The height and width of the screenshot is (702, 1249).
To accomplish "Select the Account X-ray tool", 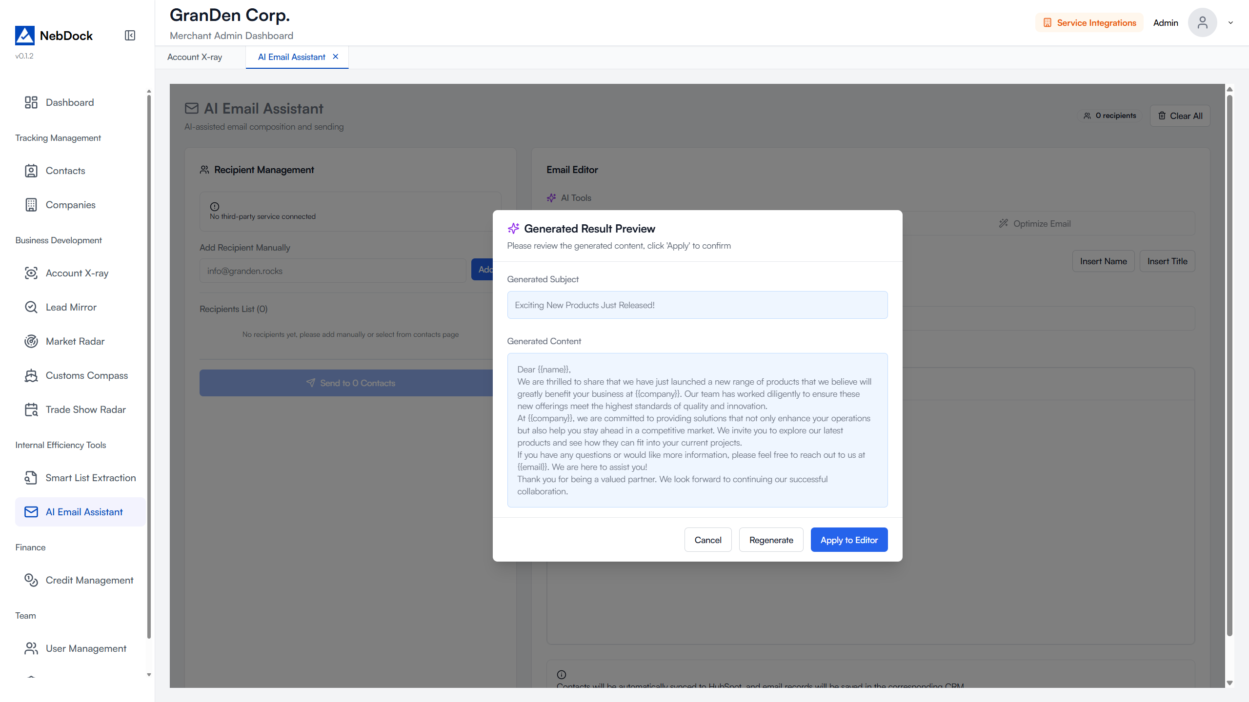I will 77,273.
